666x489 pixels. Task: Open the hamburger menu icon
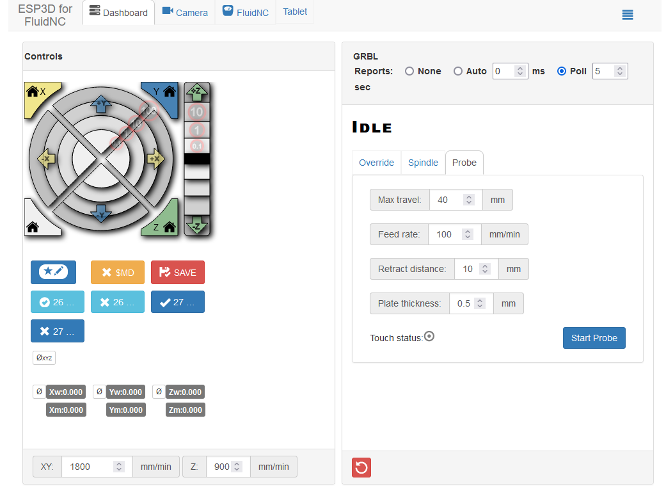628,15
